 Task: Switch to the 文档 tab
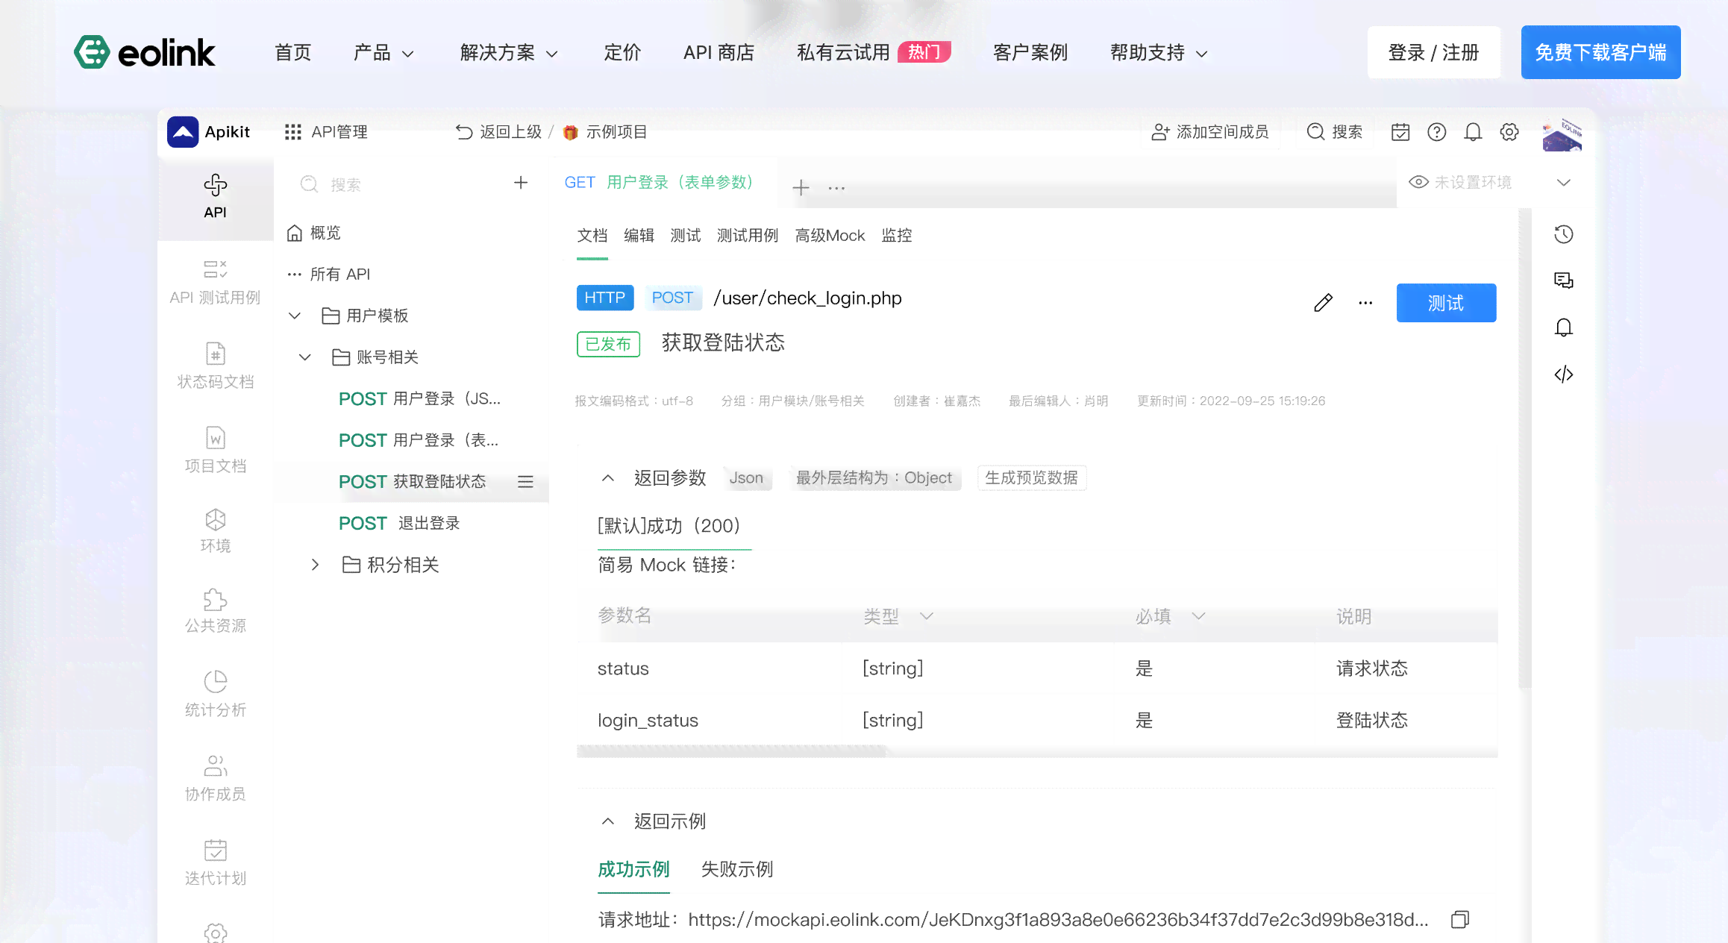click(592, 236)
